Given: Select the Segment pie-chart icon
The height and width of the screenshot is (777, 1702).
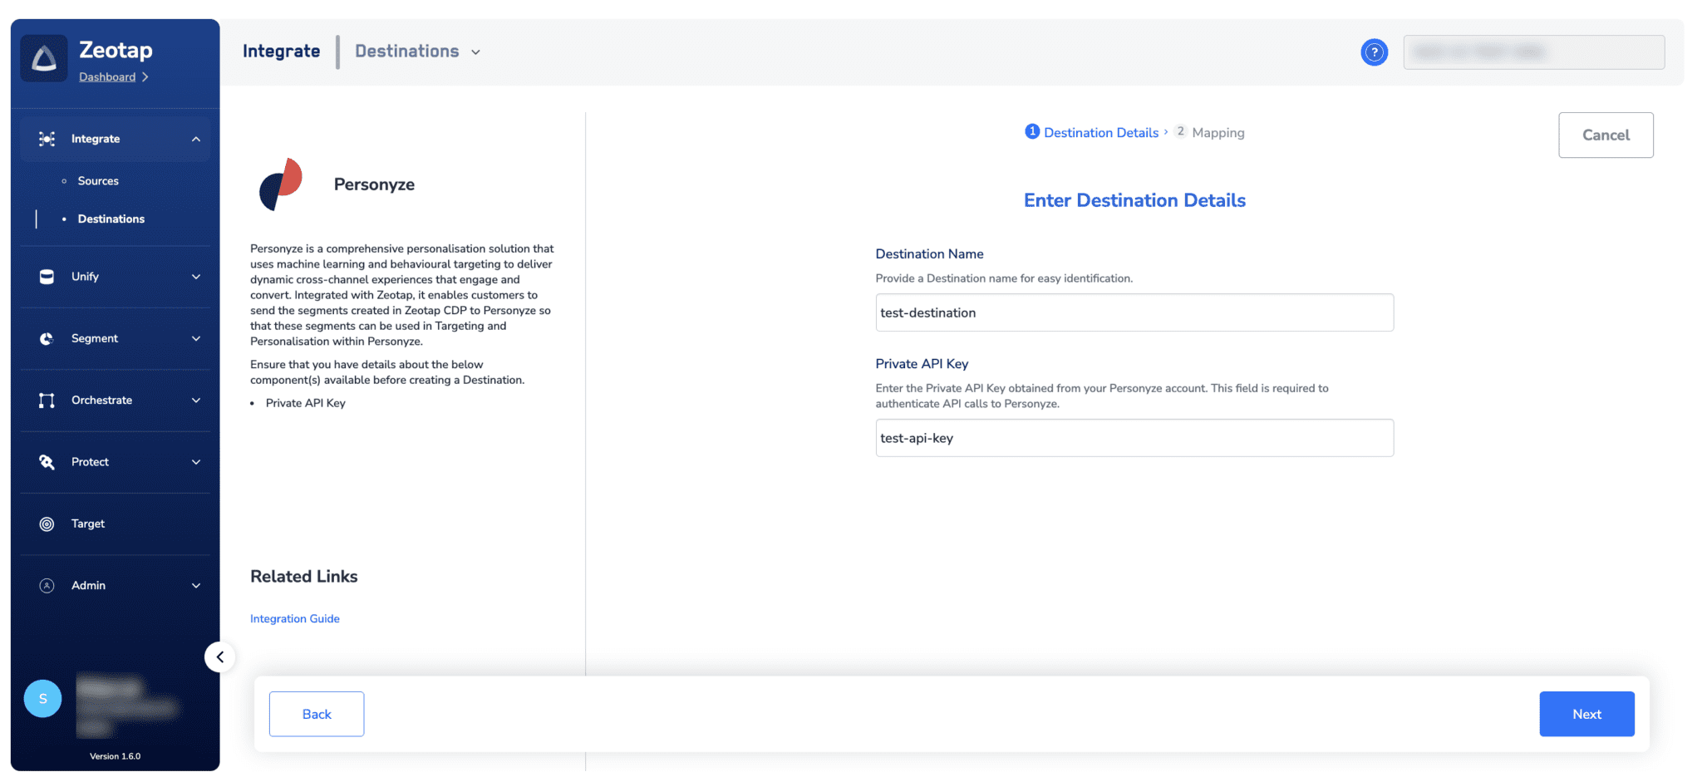Looking at the screenshot, I should coord(47,338).
